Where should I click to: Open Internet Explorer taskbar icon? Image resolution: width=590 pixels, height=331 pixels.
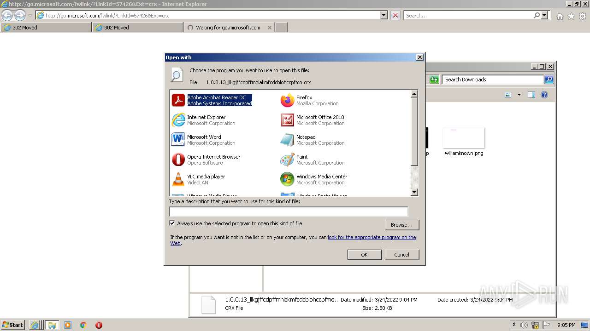[x=35, y=325]
